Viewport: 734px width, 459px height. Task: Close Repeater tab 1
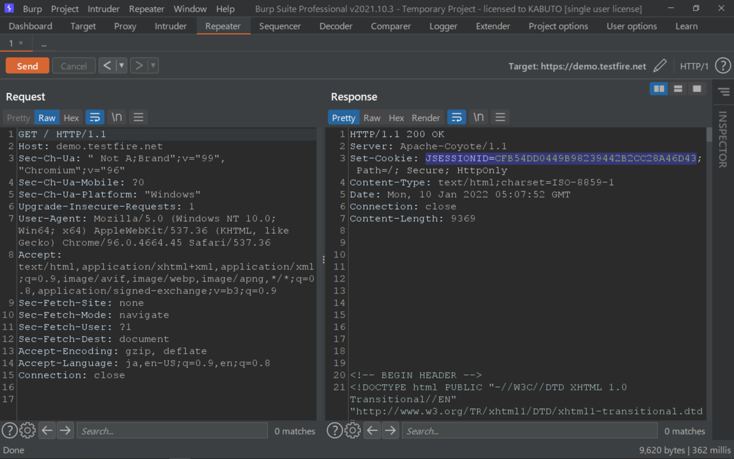[x=21, y=43]
